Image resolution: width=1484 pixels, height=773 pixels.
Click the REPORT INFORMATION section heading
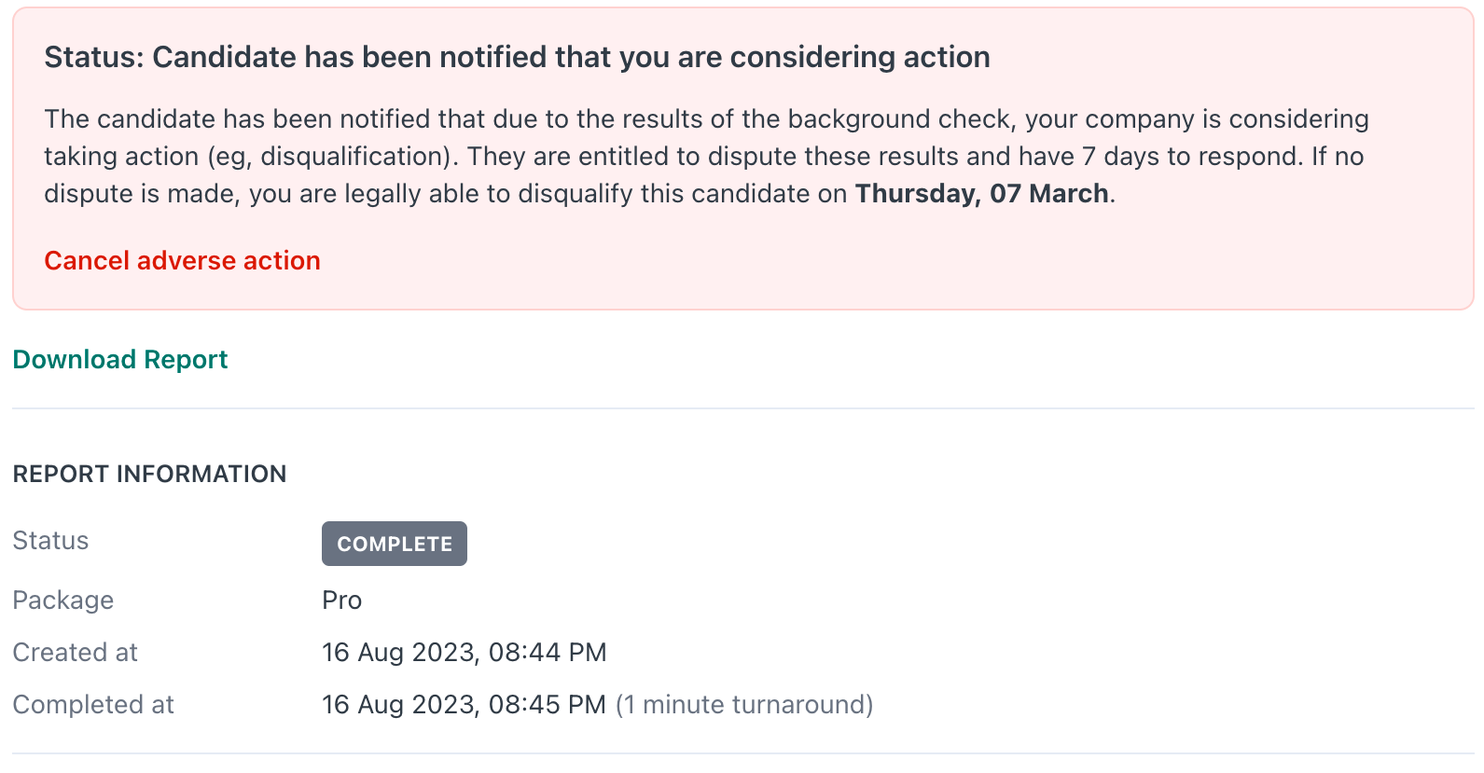pos(149,475)
